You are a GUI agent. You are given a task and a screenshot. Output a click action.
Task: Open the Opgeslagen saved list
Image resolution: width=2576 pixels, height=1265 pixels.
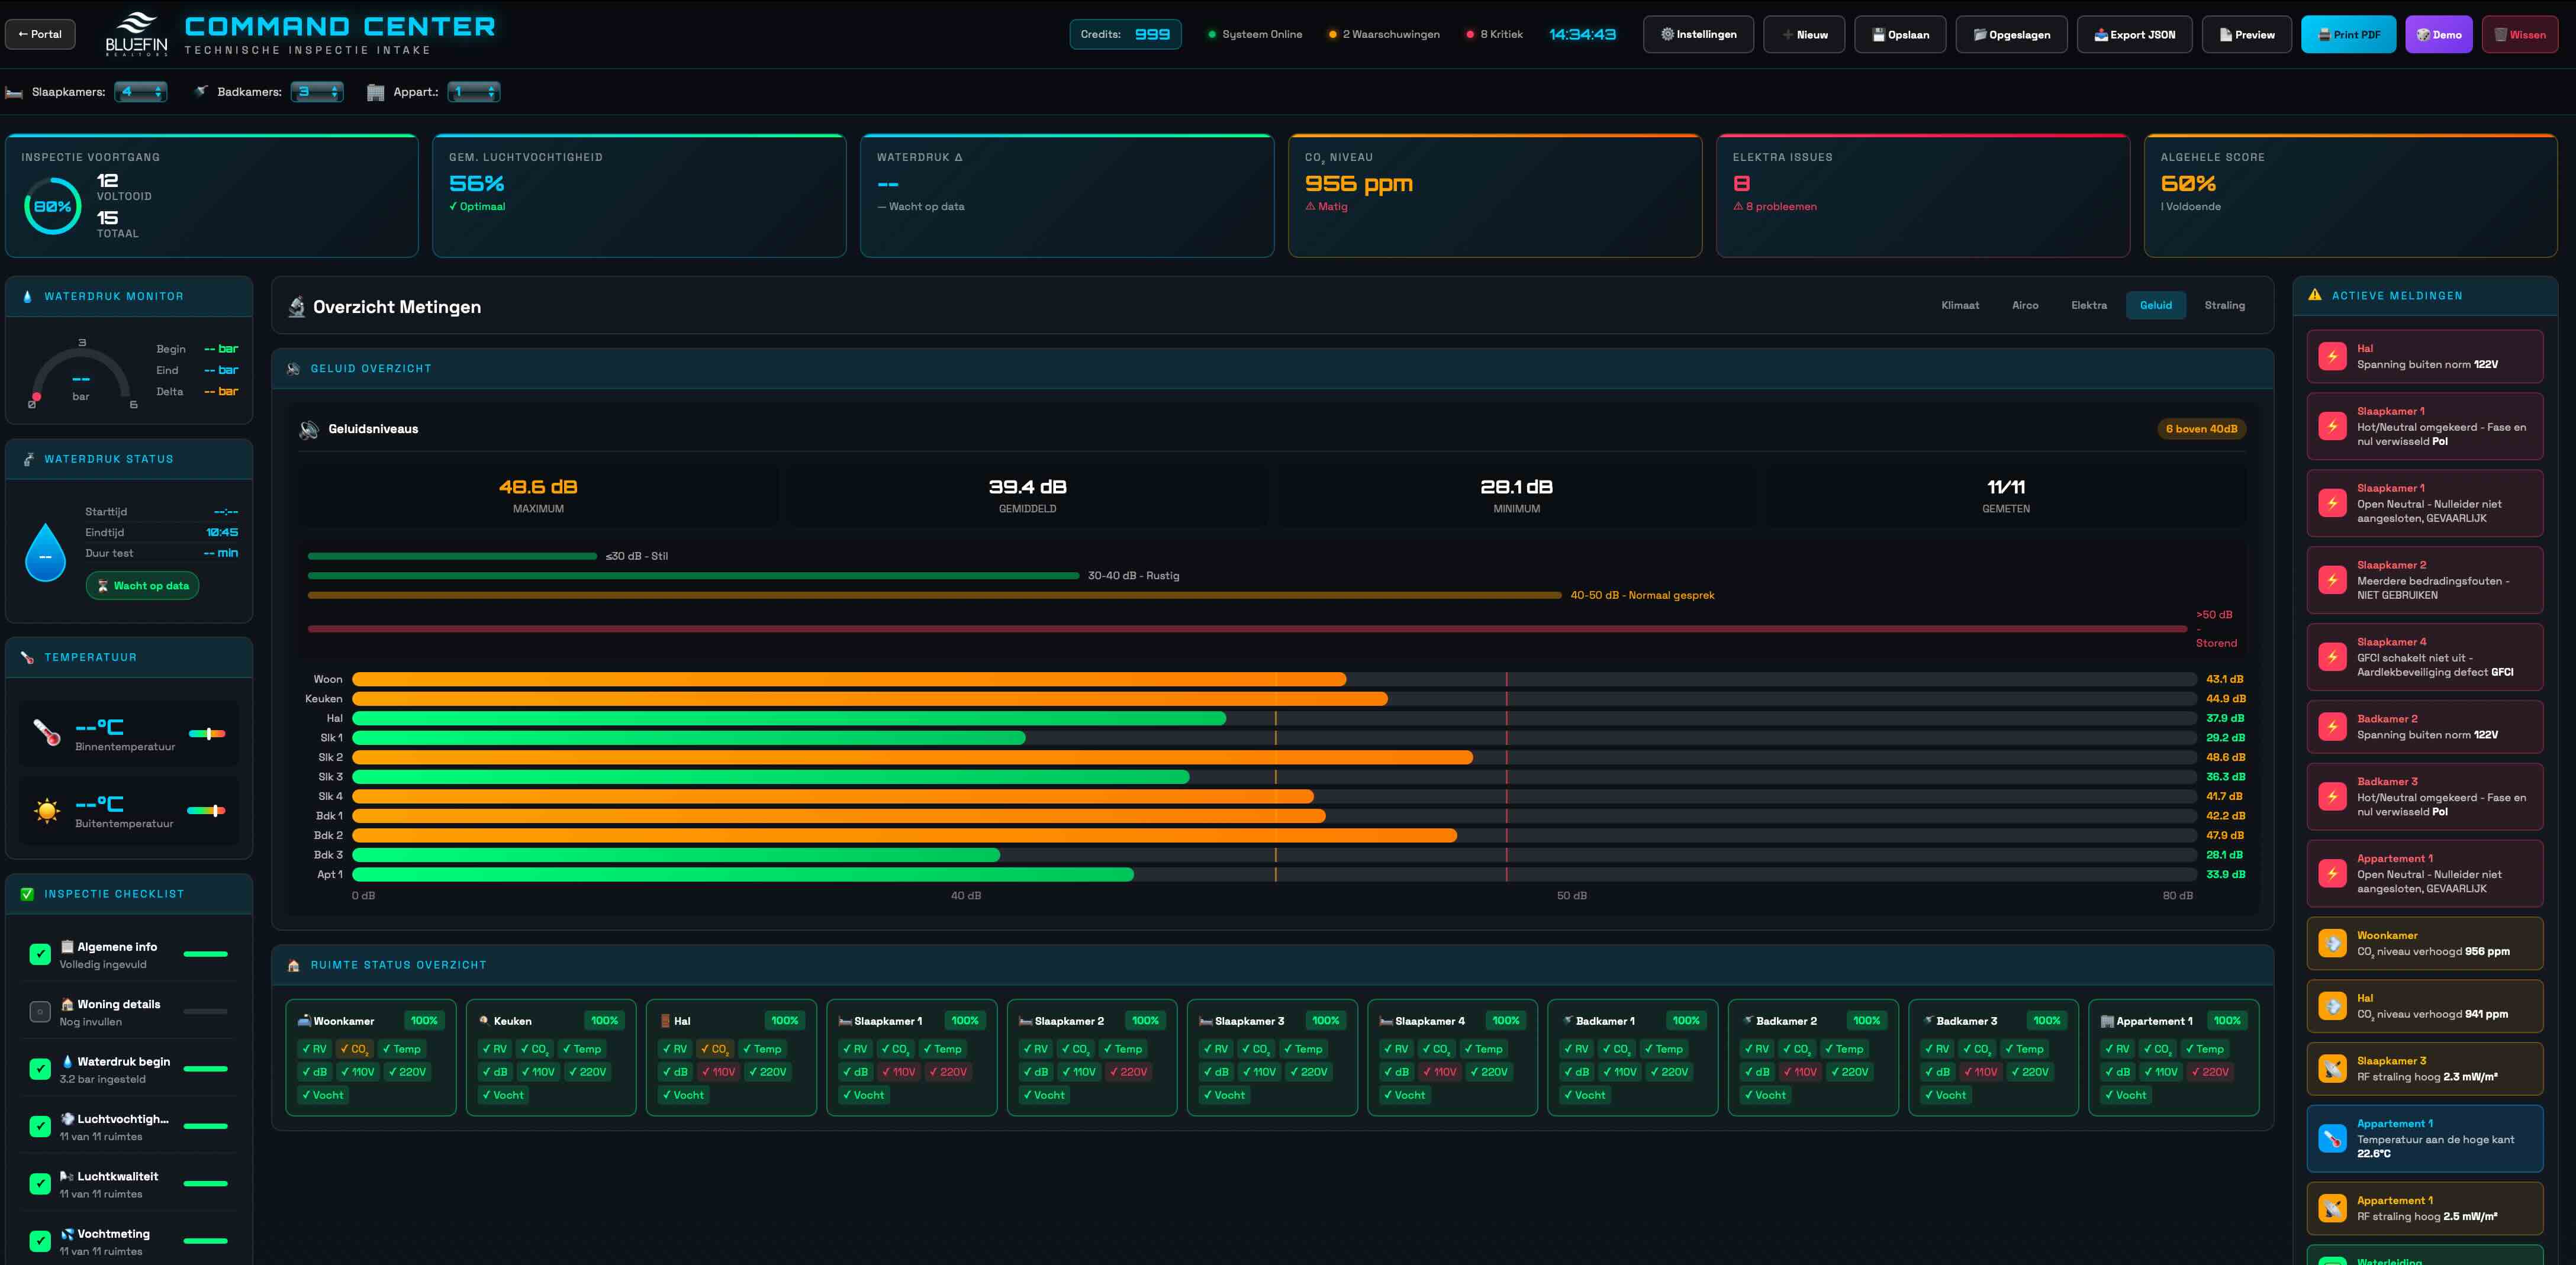pos(2011,34)
